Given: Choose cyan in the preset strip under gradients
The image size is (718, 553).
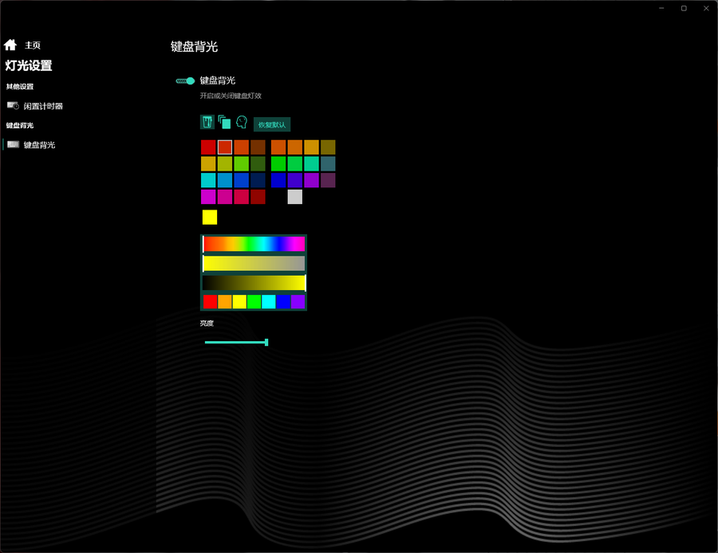Looking at the screenshot, I should [269, 302].
